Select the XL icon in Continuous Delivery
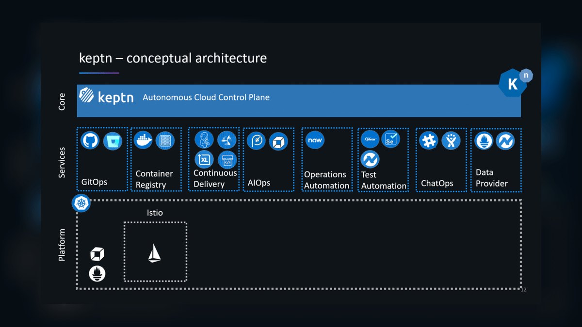The width and height of the screenshot is (582, 327). (x=204, y=159)
